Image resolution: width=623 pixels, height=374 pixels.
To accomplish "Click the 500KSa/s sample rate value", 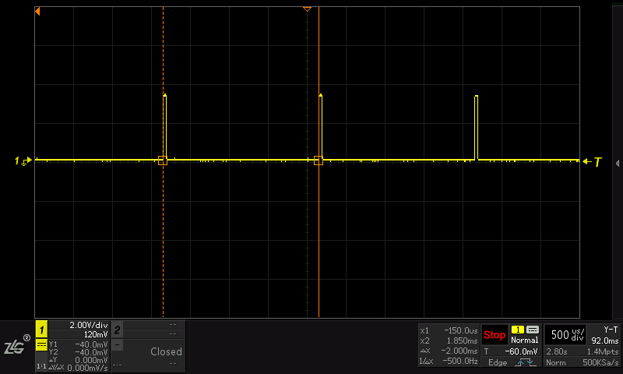I will [600, 362].
